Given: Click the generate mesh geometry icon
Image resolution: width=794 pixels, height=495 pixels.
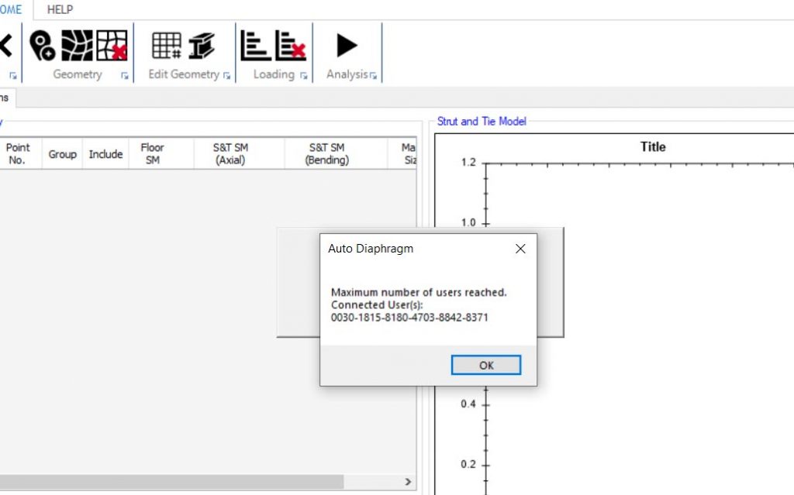Looking at the screenshot, I should [77, 46].
